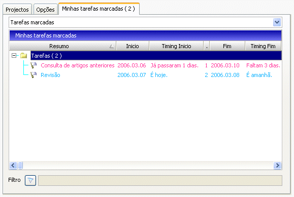Switch to the Projectos tab

coord(17,9)
